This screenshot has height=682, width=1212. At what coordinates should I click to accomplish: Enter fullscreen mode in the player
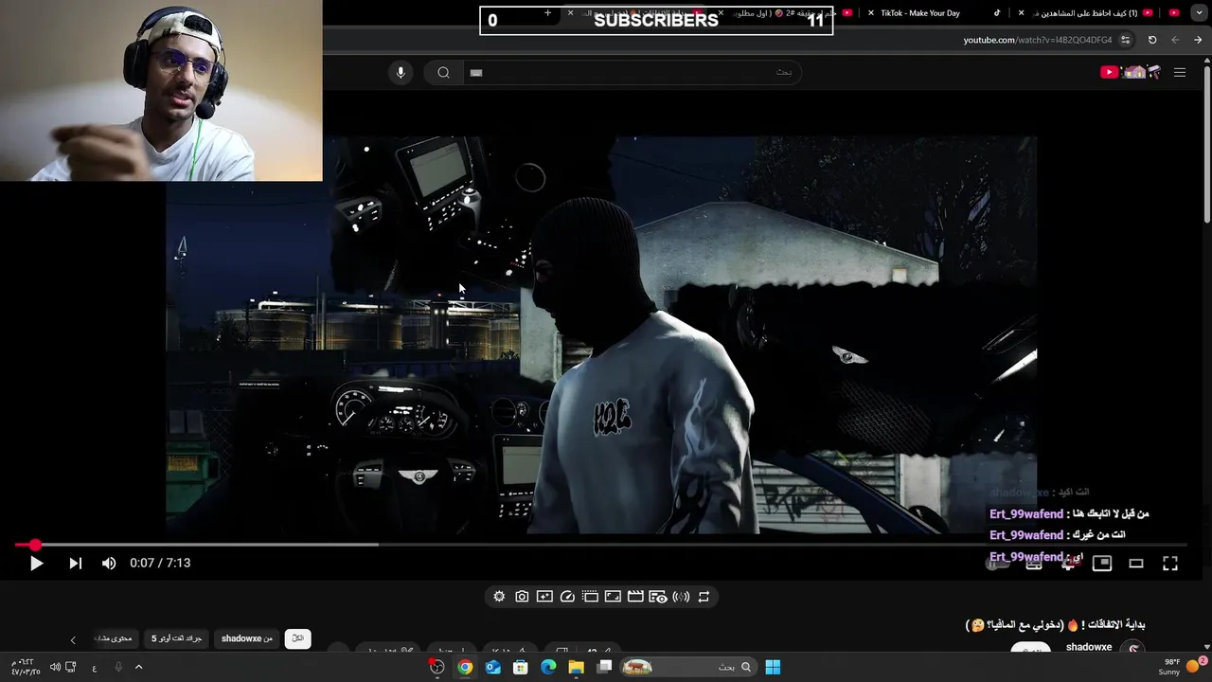pos(1170,563)
